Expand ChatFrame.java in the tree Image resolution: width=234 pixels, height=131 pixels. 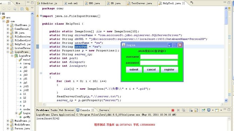click(8, 25)
